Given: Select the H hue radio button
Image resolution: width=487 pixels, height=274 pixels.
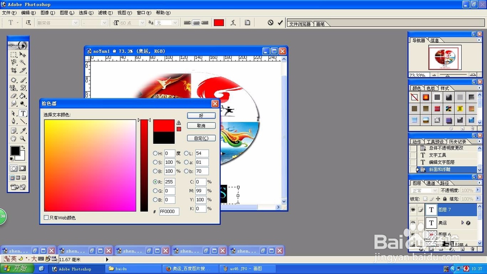Looking at the screenshot, I should tap(155, 153).
